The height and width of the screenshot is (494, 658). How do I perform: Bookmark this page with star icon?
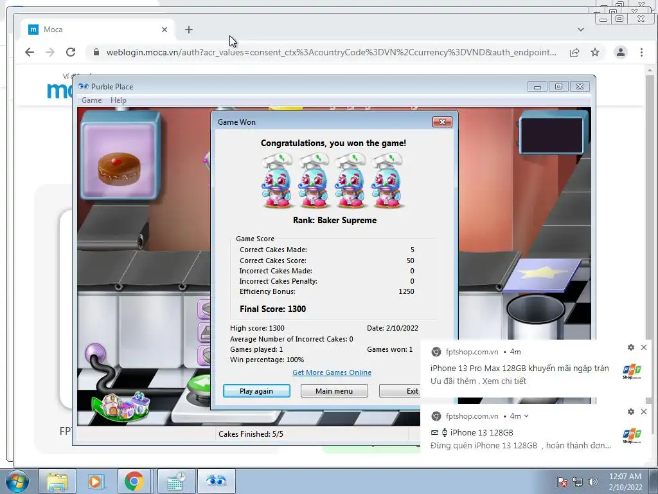[x=595, y=52]
